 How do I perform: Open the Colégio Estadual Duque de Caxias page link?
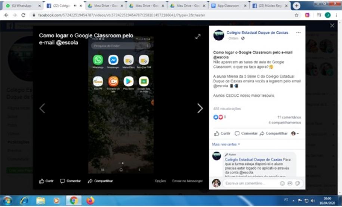coord(257,33)
